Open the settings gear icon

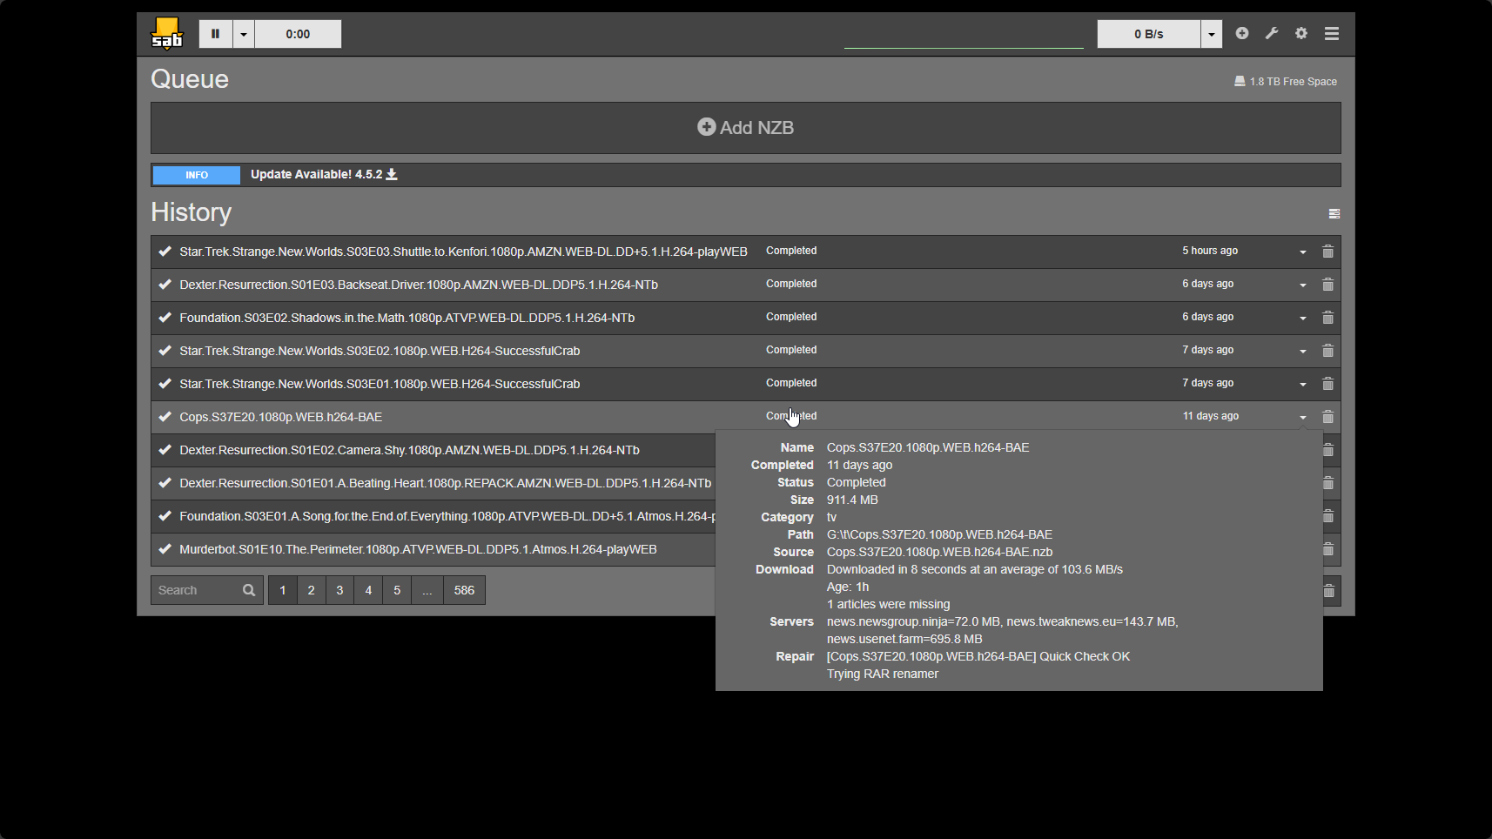click(x=1301, y=33)
